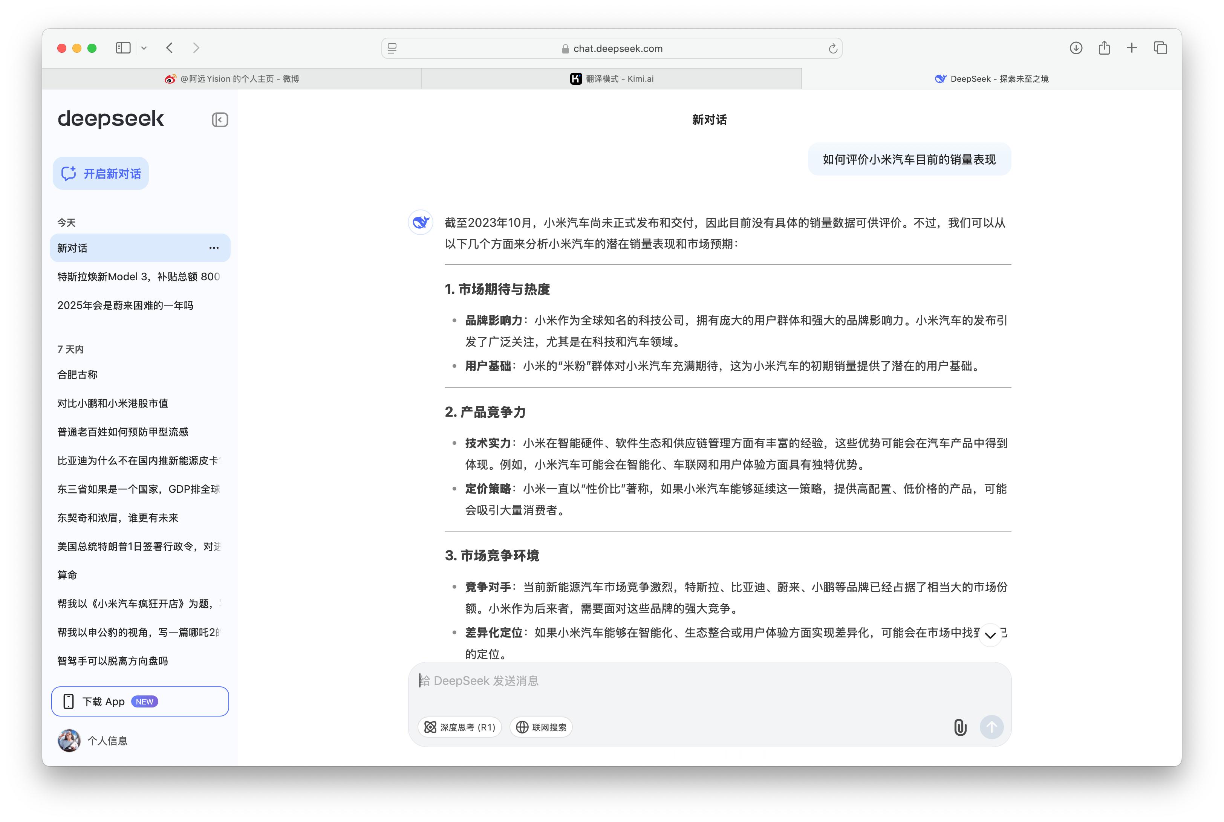The height and width of the screenshot is (822, 1224).
Task: Click the 下载 App button
Action: [x=140, y=701]
